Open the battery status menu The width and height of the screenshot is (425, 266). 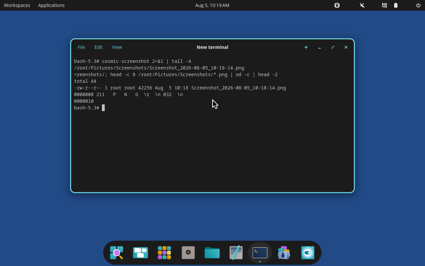tap(396, 5)
